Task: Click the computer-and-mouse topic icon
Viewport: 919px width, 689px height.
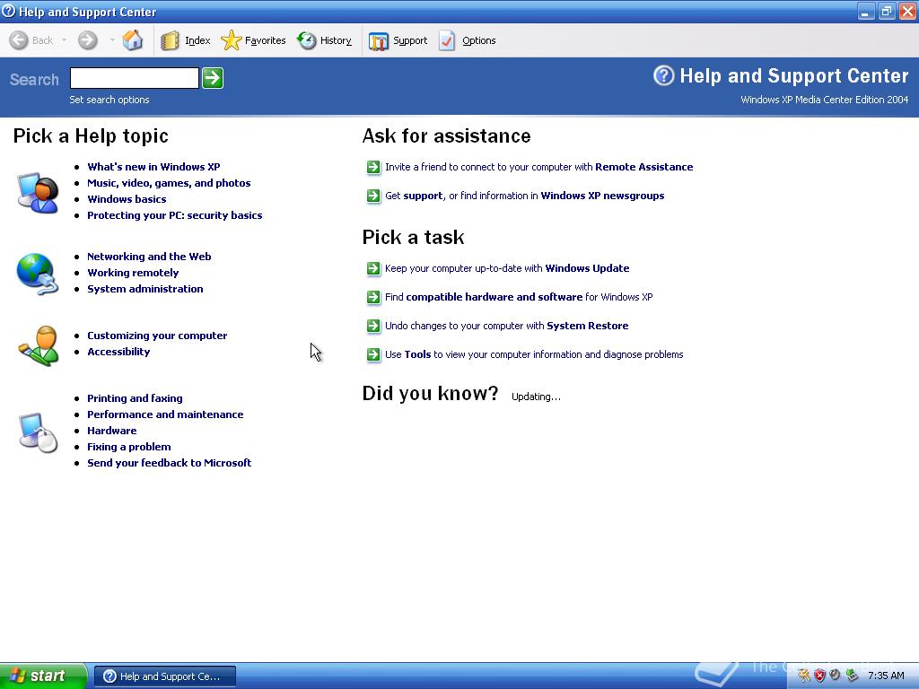Action: pyautogui.click(x=38, y=432)
